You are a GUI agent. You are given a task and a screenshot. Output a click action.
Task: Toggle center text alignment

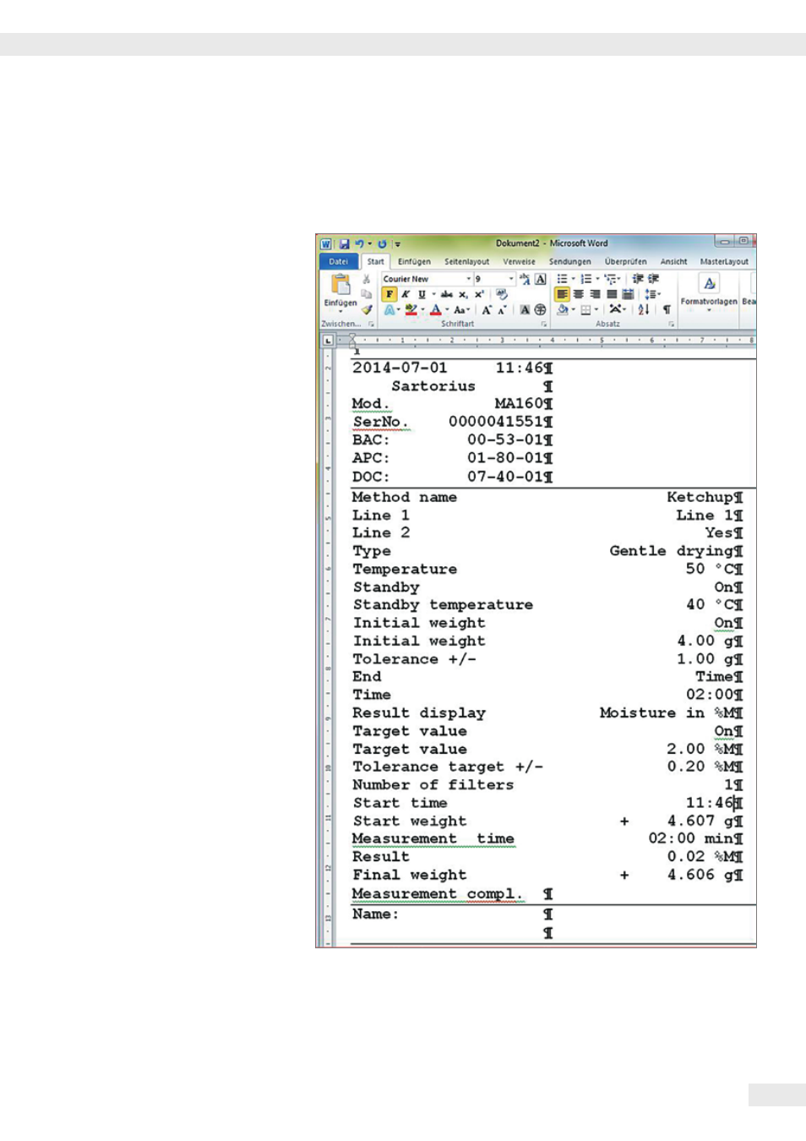[579, 294]
